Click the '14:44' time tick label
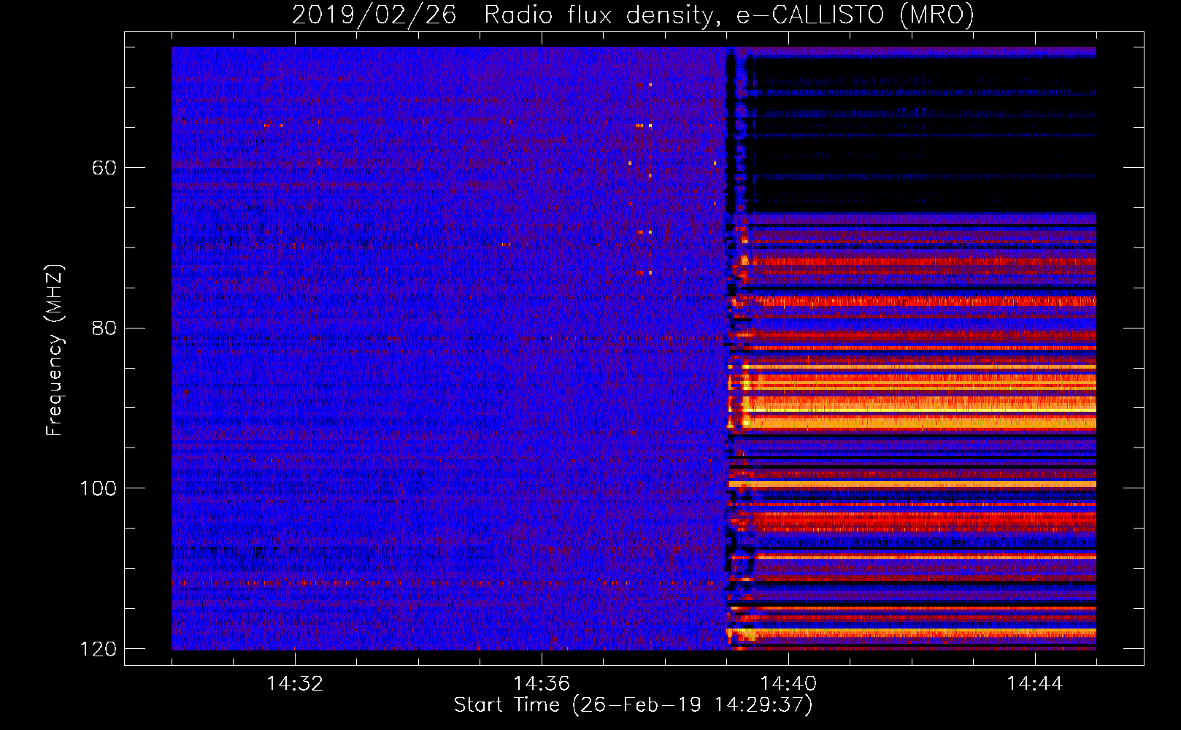This screenshot has width=1181, height=730. (1035, 684)
